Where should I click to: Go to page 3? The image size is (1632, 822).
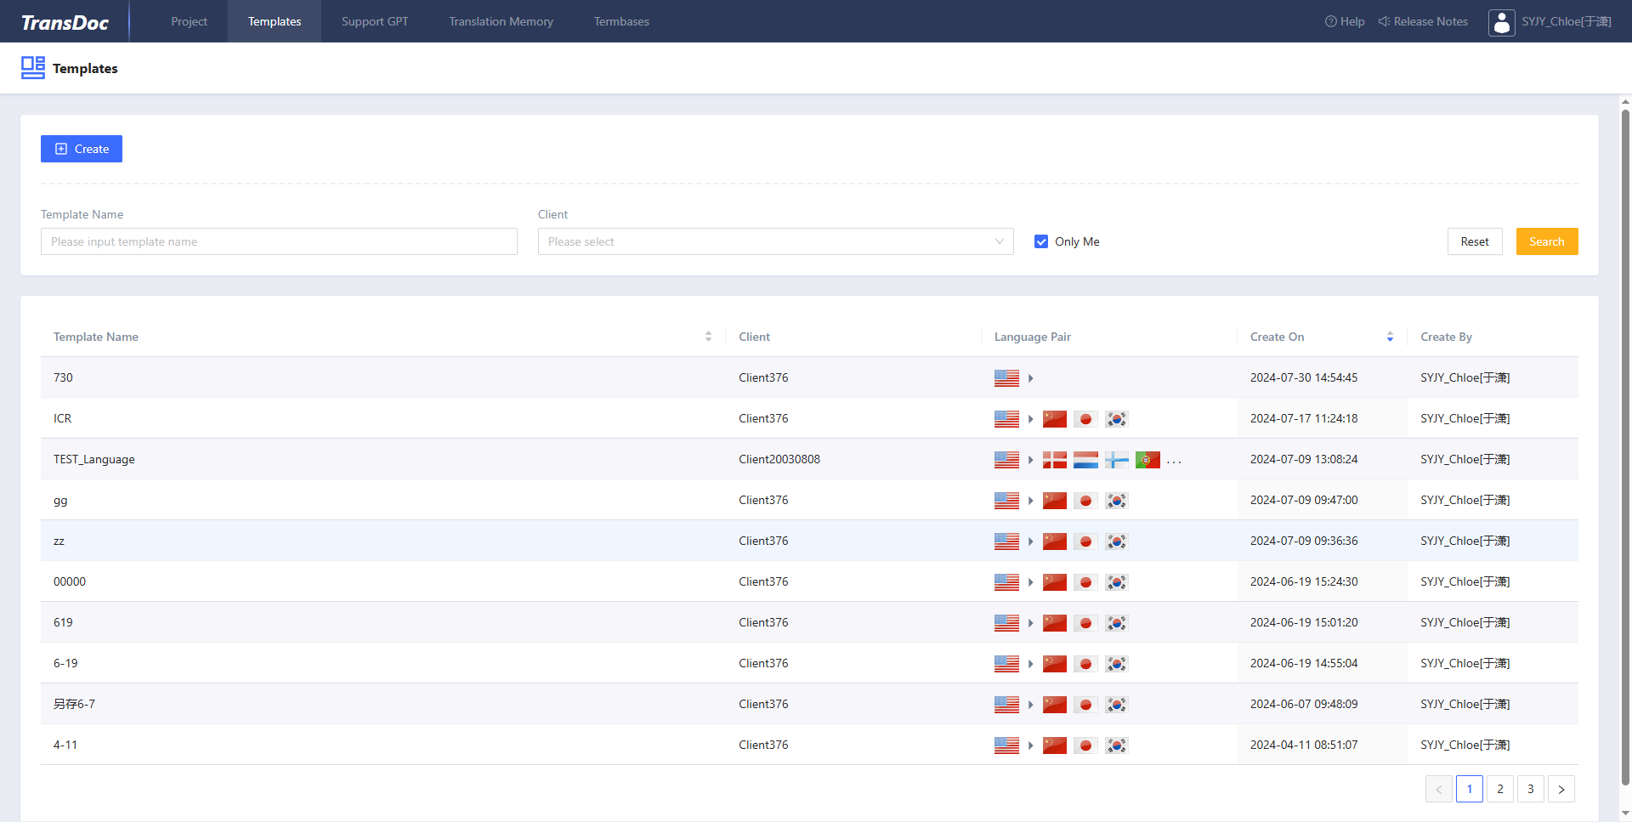1531,789
